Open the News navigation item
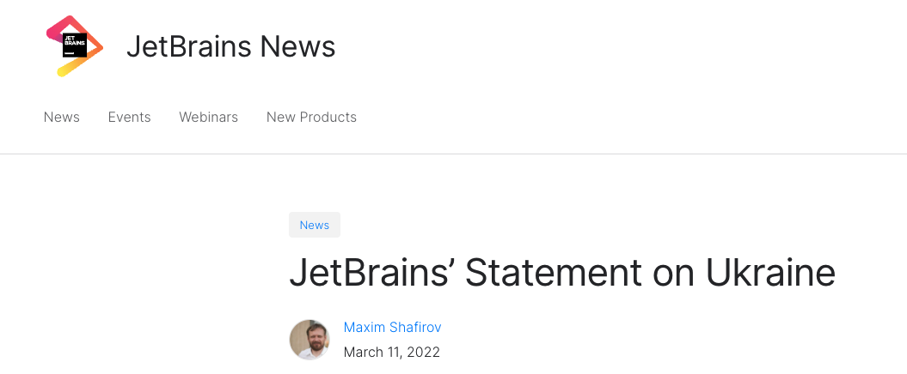The width and height of the screenshot is (907, 374). coord(62,118)
